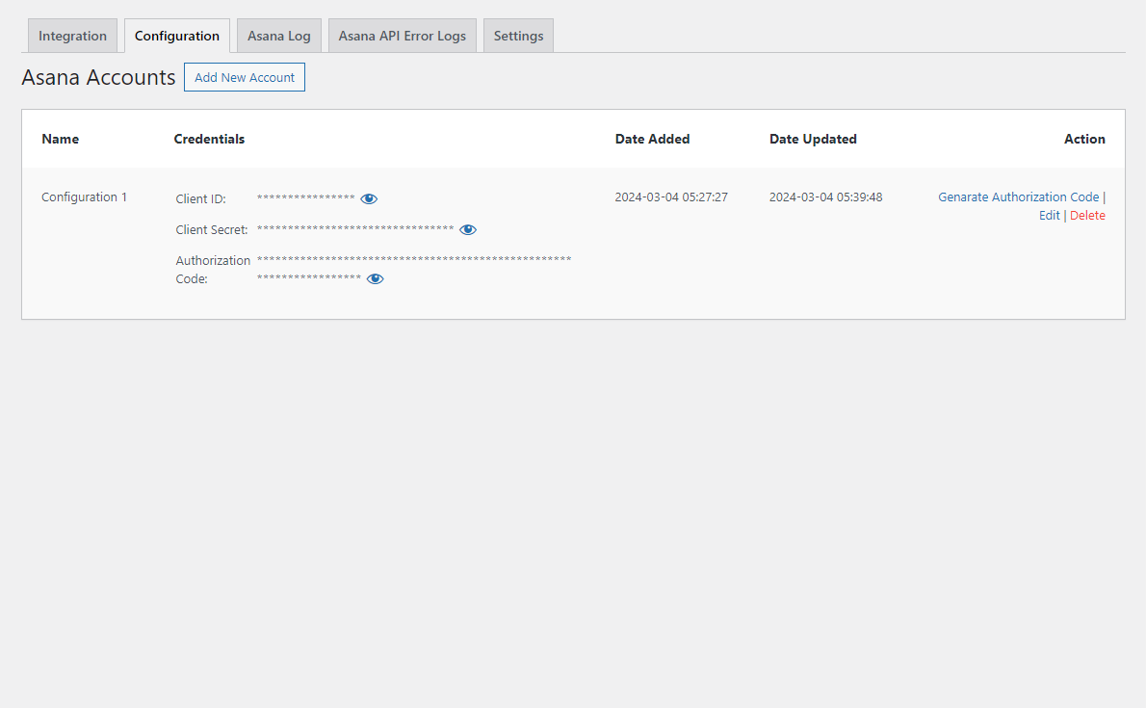Switch to the Integration tab
This screenshot has height=708, width=1146.
coord(72,36)
